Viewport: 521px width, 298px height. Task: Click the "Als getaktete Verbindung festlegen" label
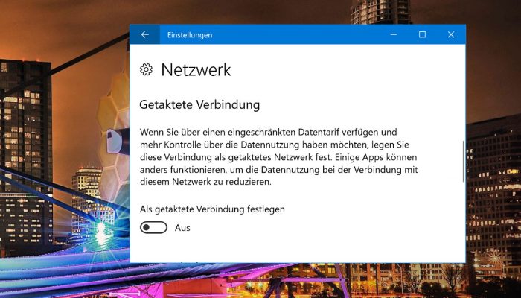[x=212, y=209]
